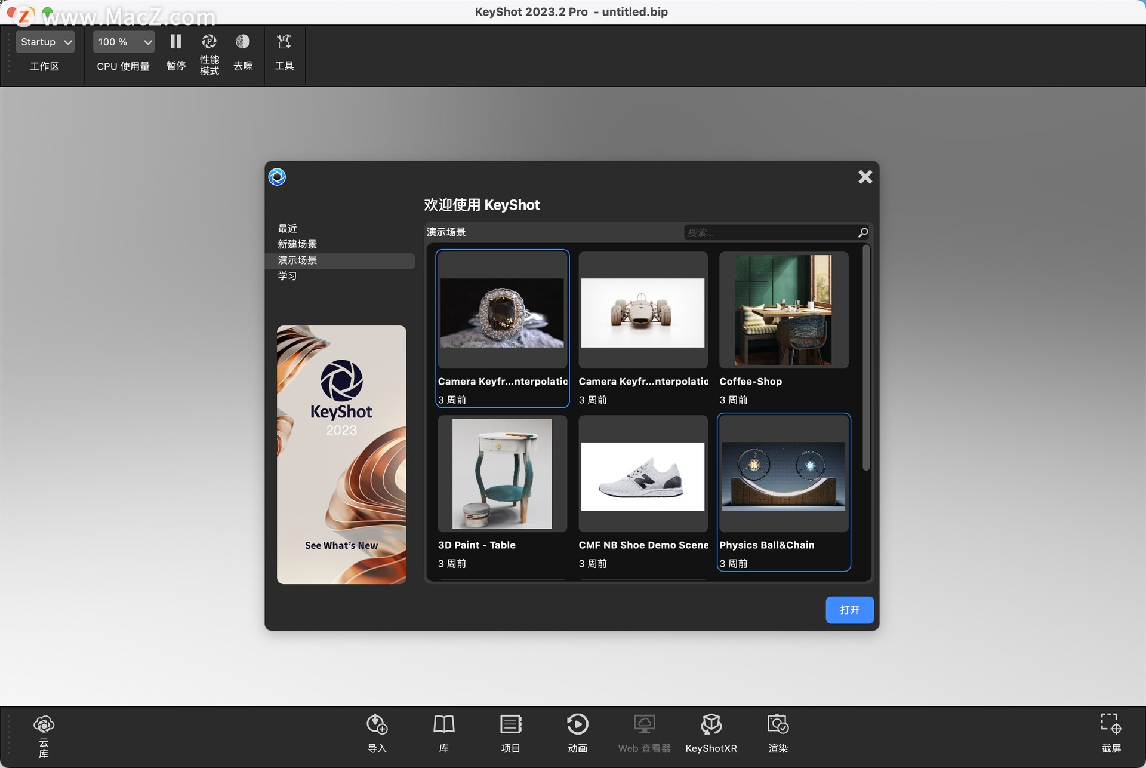Select 新建场景 (New Scene) menu item
The height and width of the screenshot is (768, 1146).
pyautogui.click(x=297, y=244)
